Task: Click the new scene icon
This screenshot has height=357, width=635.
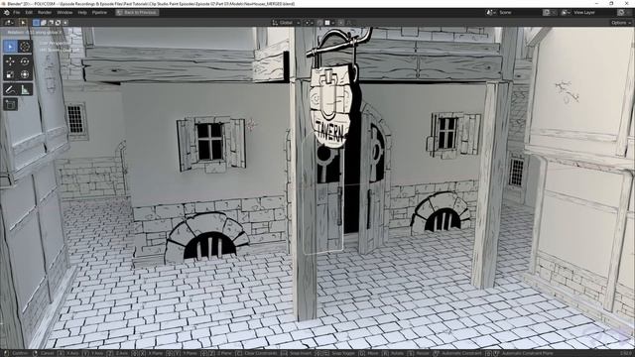Action: pyautogui.click(x=546, y=13)
